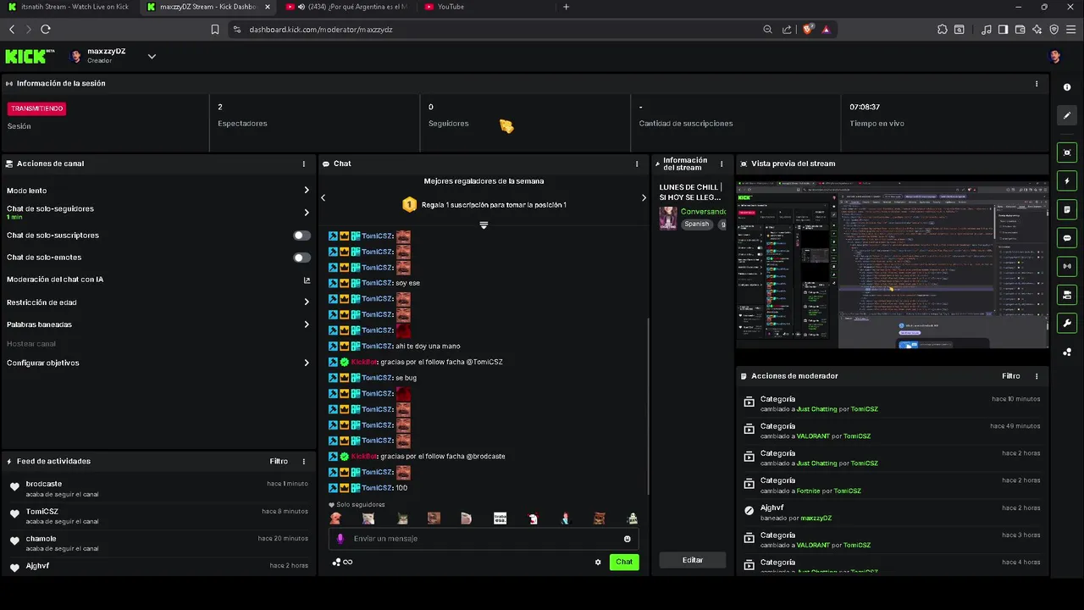The image size is (1084, 610).
Task: Expand Chat de solo-seguidores settings
Action: tap(307, 213)
